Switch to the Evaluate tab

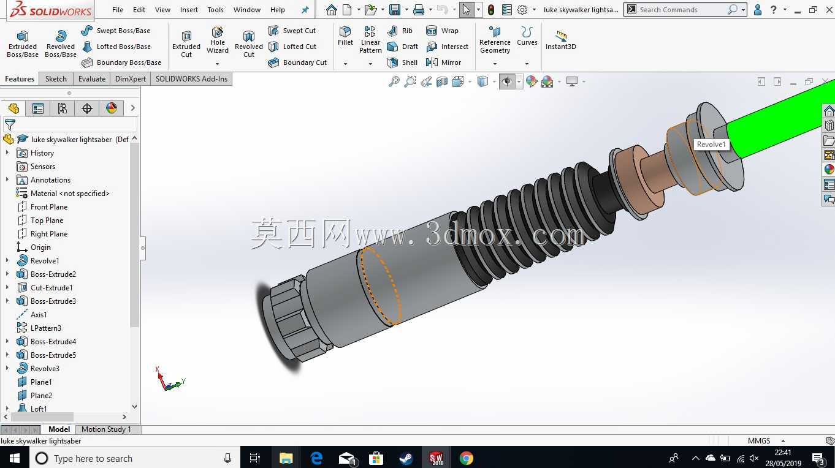(92, 79)
